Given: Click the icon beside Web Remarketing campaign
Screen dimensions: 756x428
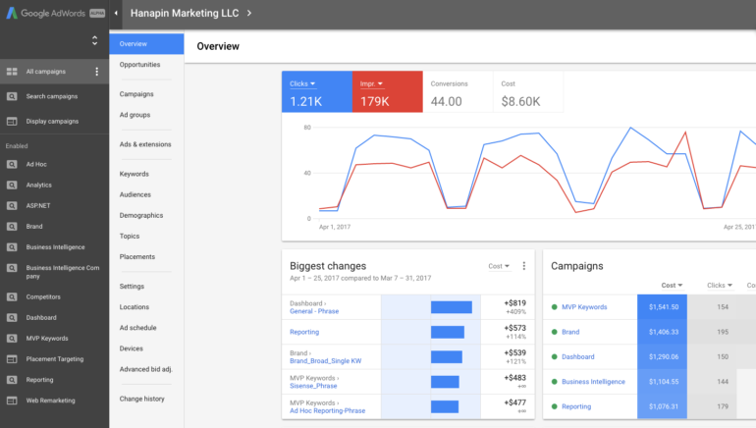Looking at the screenshot, I should [12, 401].
